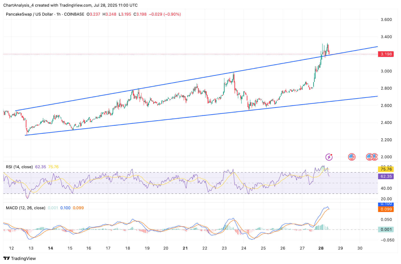Viewport: 401px width, 264px height.
Task: Click the blue 0.100 MACD value tag
Action: pos(386,204)
